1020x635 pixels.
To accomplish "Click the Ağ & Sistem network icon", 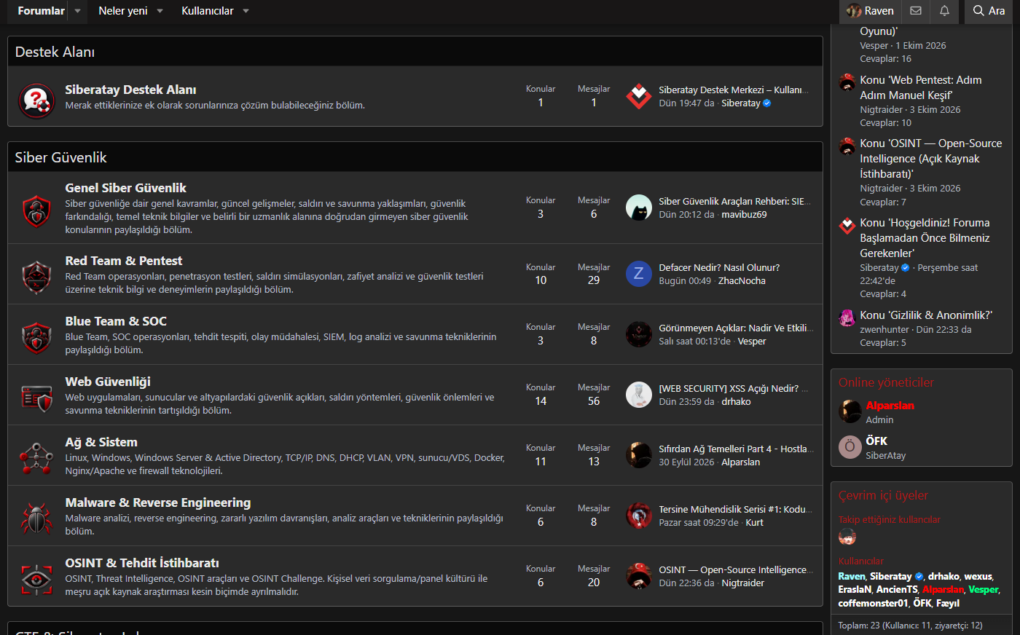I will [x=36, y=458].
